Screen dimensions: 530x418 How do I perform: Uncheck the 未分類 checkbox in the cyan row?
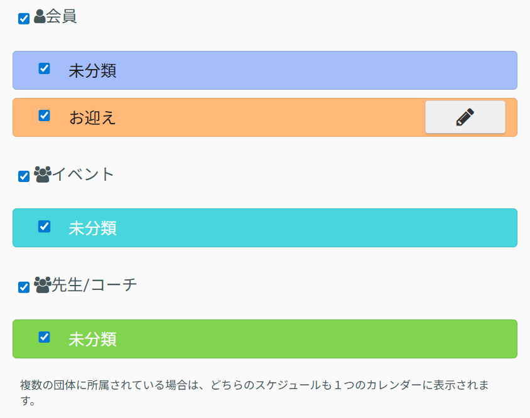(44, 226)
